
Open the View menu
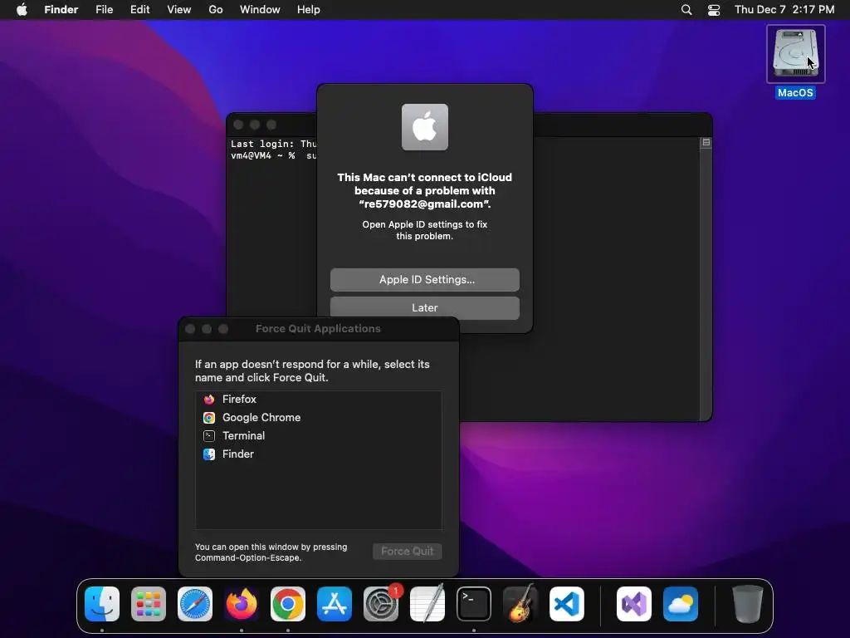(179, 10)
